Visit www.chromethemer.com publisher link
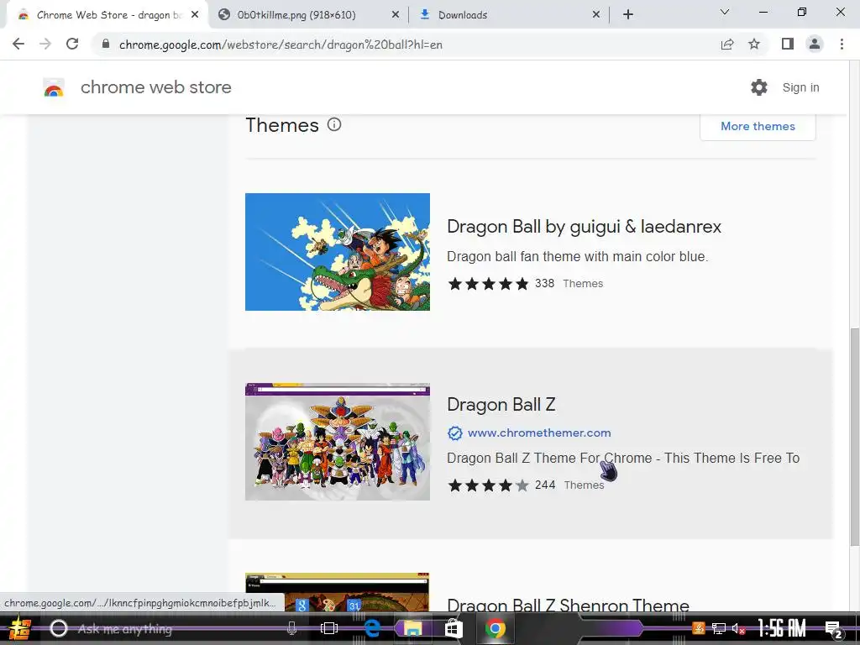 [x=538, y=433]
